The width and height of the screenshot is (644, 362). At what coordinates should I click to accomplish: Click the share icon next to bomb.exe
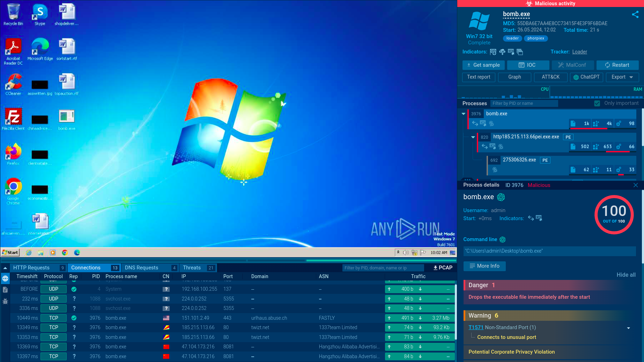tap(635, 14)
